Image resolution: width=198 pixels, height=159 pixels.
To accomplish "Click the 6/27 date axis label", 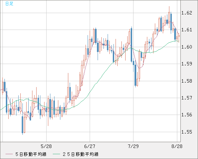I will coord(90,146).
